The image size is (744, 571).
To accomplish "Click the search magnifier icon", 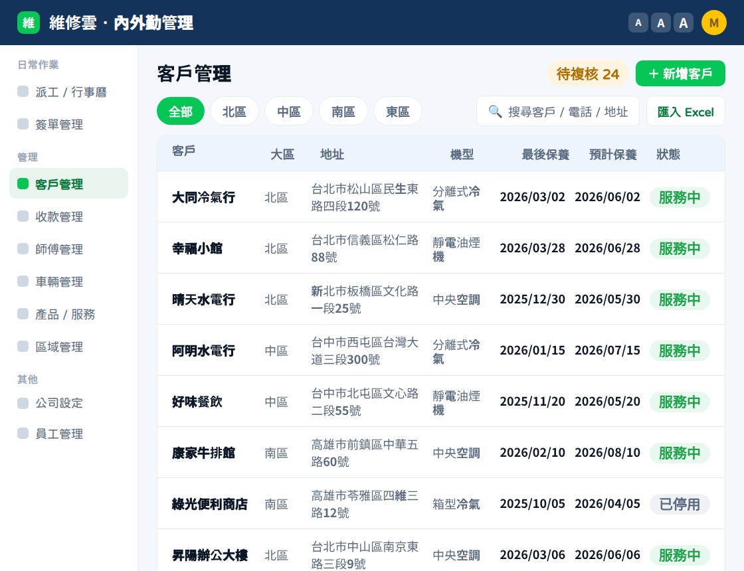I will (495, 112).
